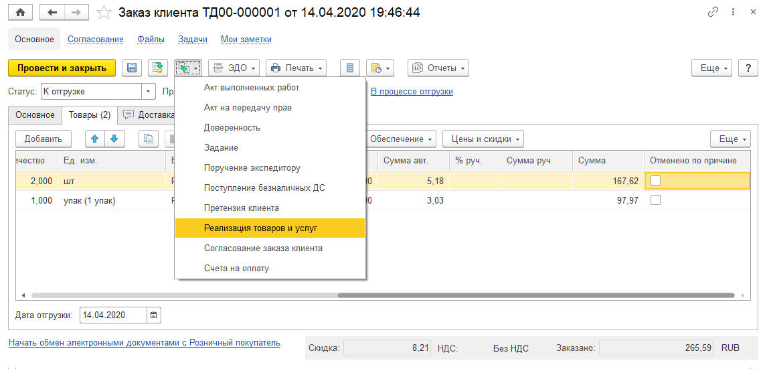Open the Обеспечение dropdown
771x369 pixels.
coord(401,139)
